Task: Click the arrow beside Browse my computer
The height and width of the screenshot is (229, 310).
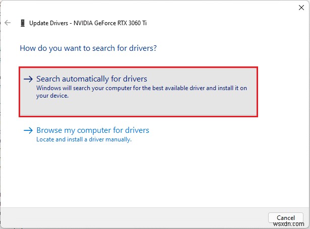Action: point(28,130)
